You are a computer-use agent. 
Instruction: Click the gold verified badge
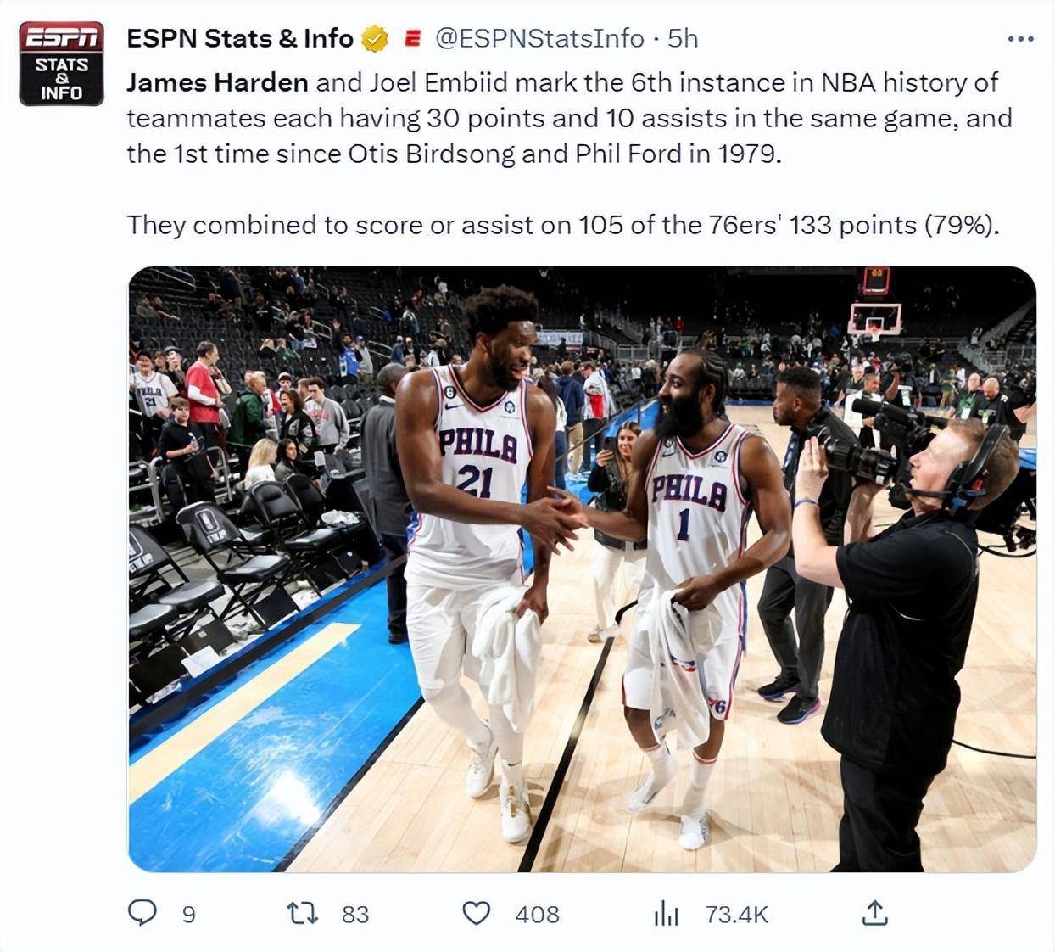[x=374, y=39]
